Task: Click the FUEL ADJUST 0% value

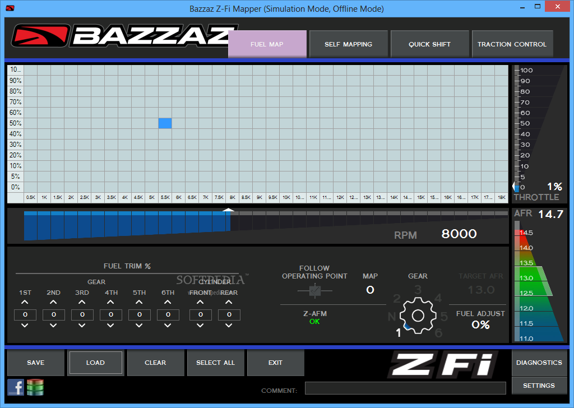Action: tap(480, 325)
